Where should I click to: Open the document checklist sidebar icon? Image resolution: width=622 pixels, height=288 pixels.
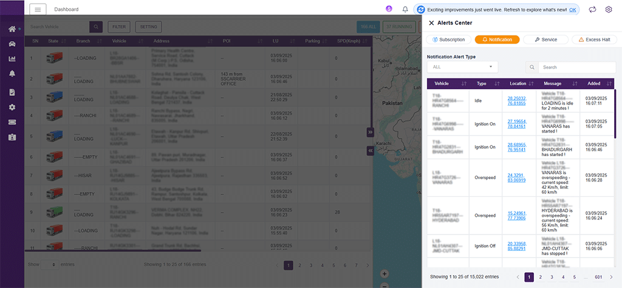(x=12, y=92)
